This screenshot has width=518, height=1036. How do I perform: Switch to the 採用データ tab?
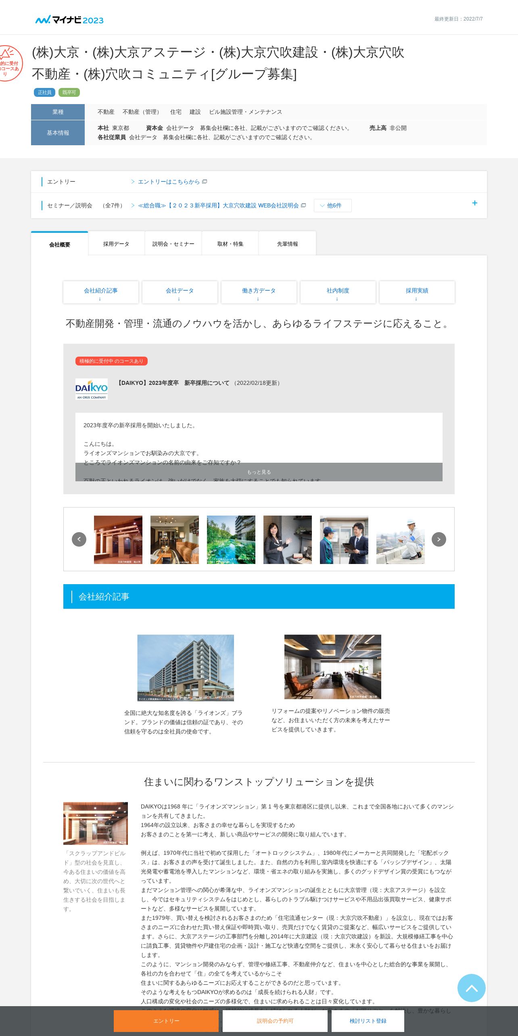pyautogui.click(x=116, y=244)
